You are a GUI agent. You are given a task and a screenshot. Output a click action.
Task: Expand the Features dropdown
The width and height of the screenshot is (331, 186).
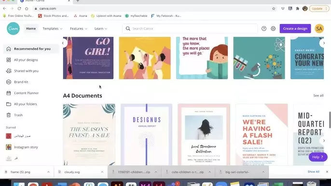[x=79, y=28]
